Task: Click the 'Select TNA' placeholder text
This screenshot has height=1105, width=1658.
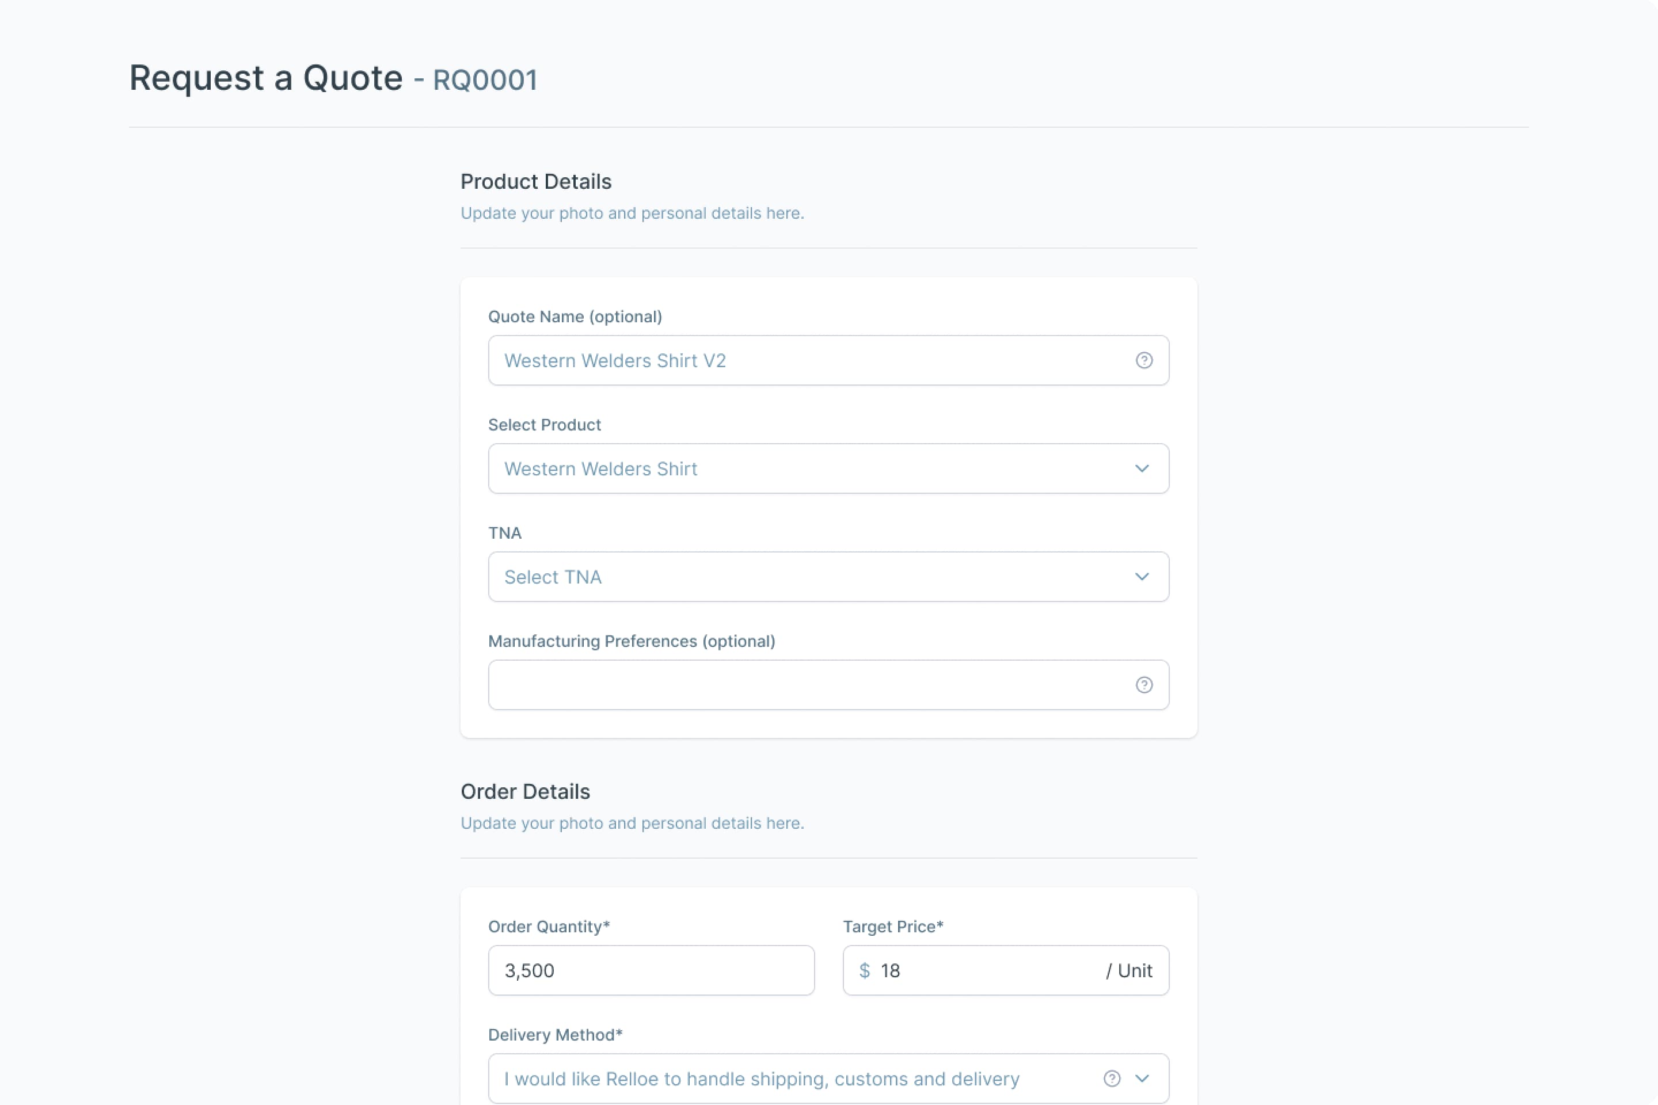Action: coord(553,577)
